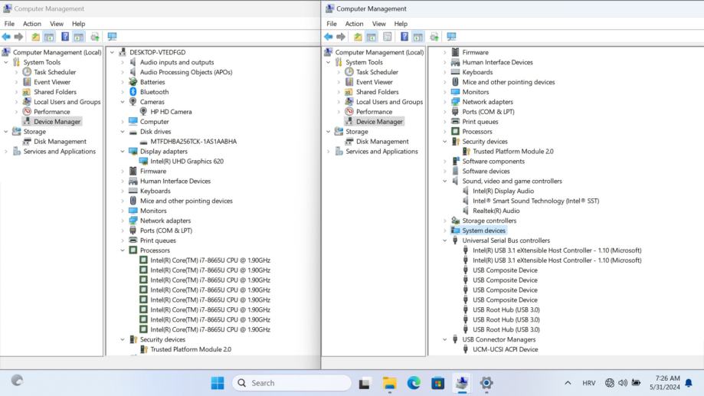The image size is (704, 396).
Task: Open Microsoft Store from taskbar
Action: click(437, 383)
